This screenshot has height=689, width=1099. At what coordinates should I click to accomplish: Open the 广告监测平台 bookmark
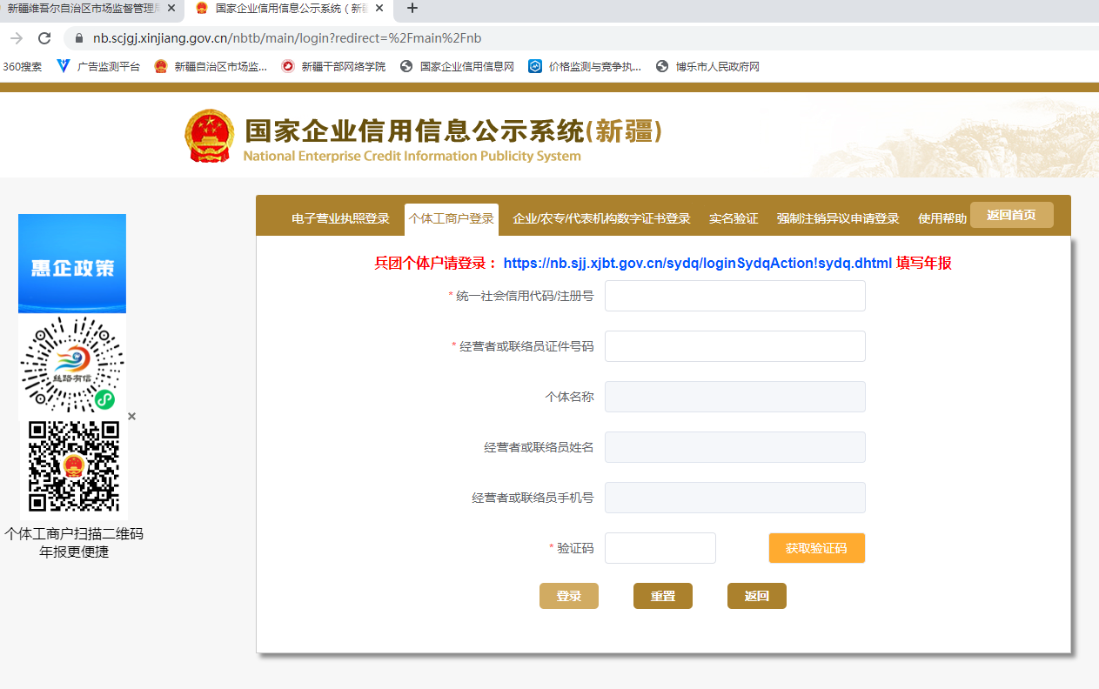98,66
